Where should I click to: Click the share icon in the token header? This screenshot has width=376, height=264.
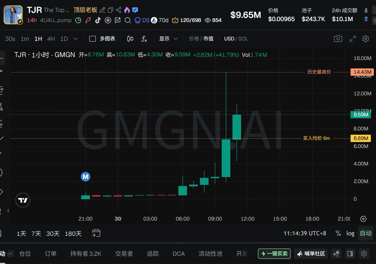point(118,10)
